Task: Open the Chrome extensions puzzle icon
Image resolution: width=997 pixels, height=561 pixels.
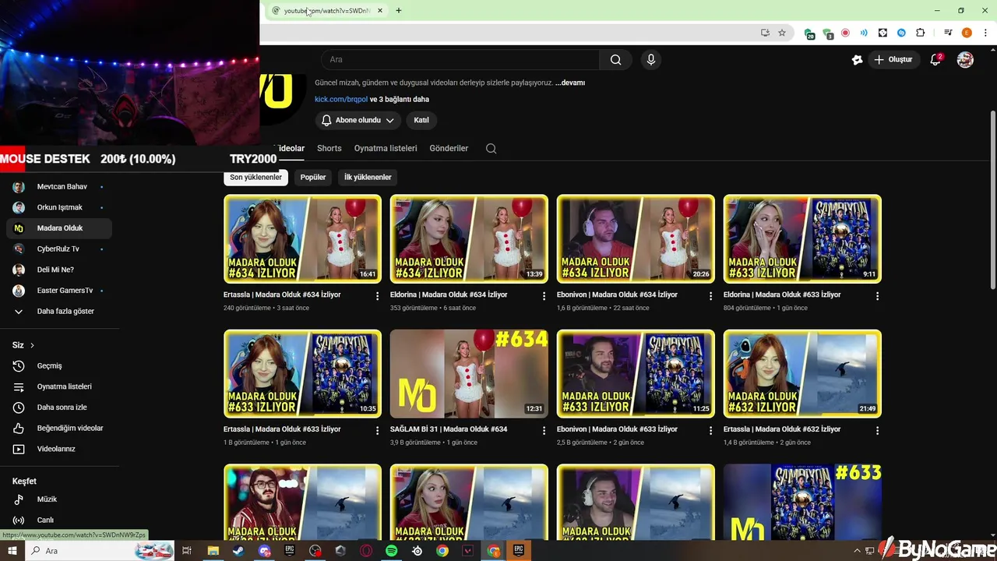Action: coord(920,33)
